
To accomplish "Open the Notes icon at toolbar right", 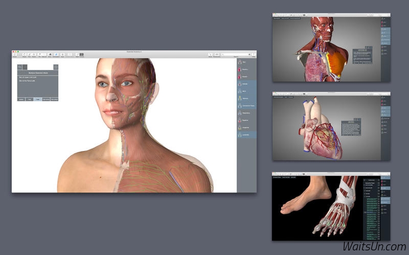I will click(210, 55).
